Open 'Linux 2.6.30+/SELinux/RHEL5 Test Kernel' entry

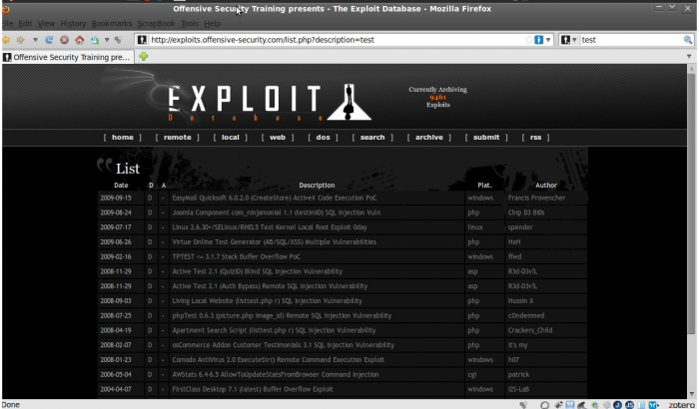[270, 227]
